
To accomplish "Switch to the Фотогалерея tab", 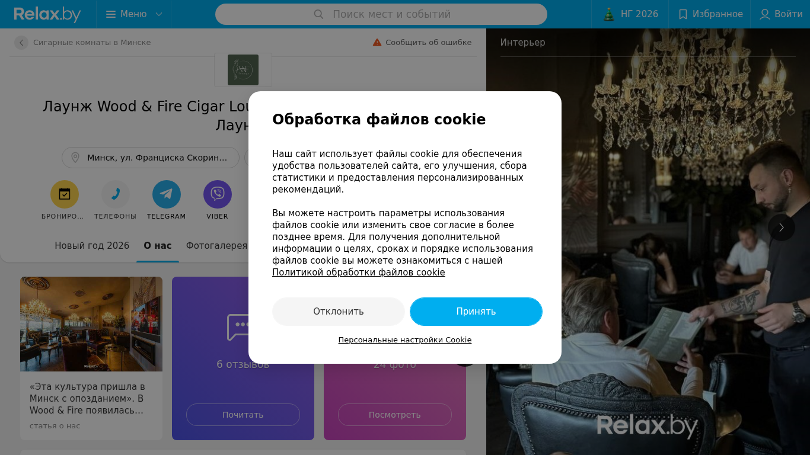I will click(216, 246).
